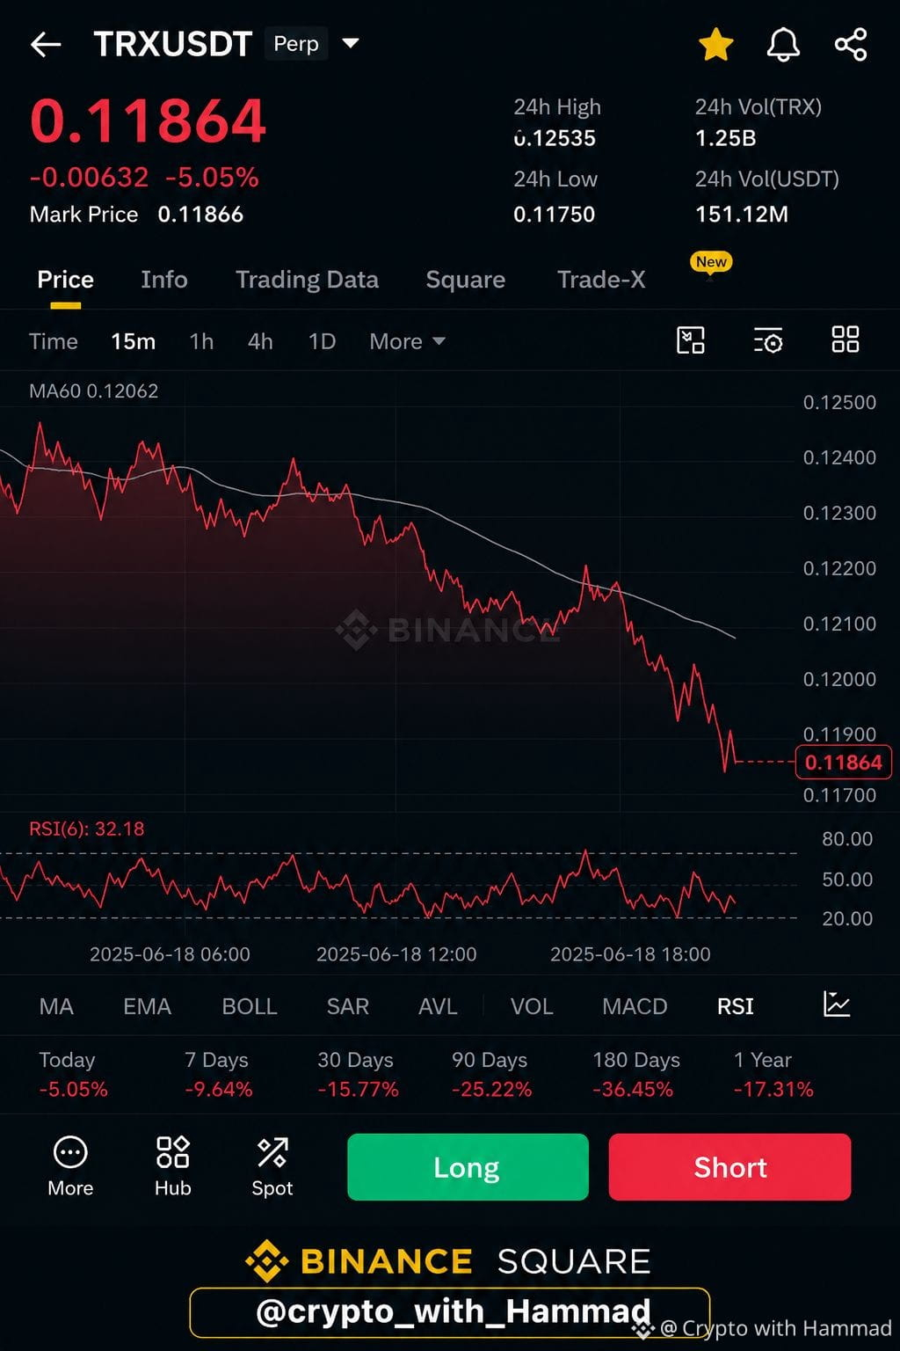The height and width of the screenshot is (1351, 900).
Task: Open price alert bell icon
Action: tap(783, 44)
